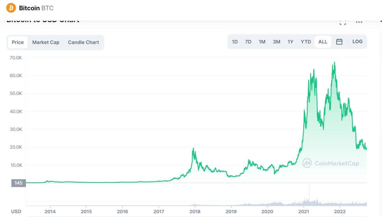Viewport: 382px width, 217px height.
Task: Show ALL time price history
Action: [323, 42]
